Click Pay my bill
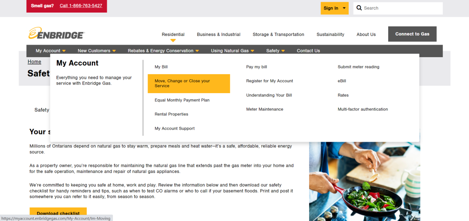The height and width of the screenshot is (221, 469). pos(256,67)
